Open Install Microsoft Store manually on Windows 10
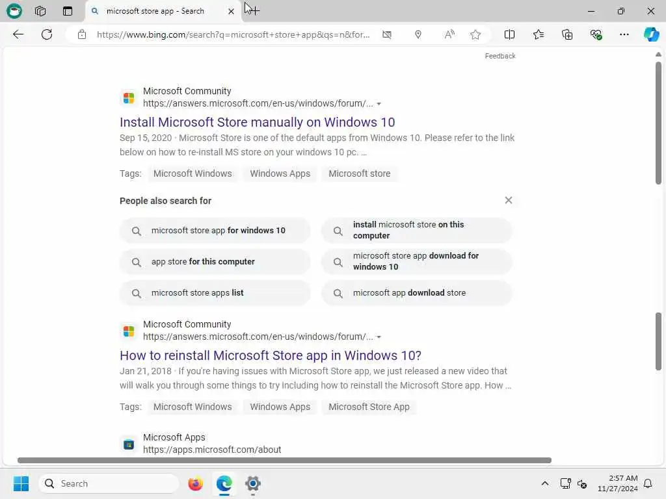Screen dimensions: 666x499 [x=257, y=122]
